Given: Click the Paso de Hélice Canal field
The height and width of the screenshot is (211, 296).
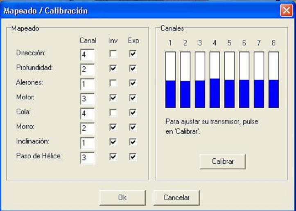Looking at the screenshot, I should (x=87, y=157).
